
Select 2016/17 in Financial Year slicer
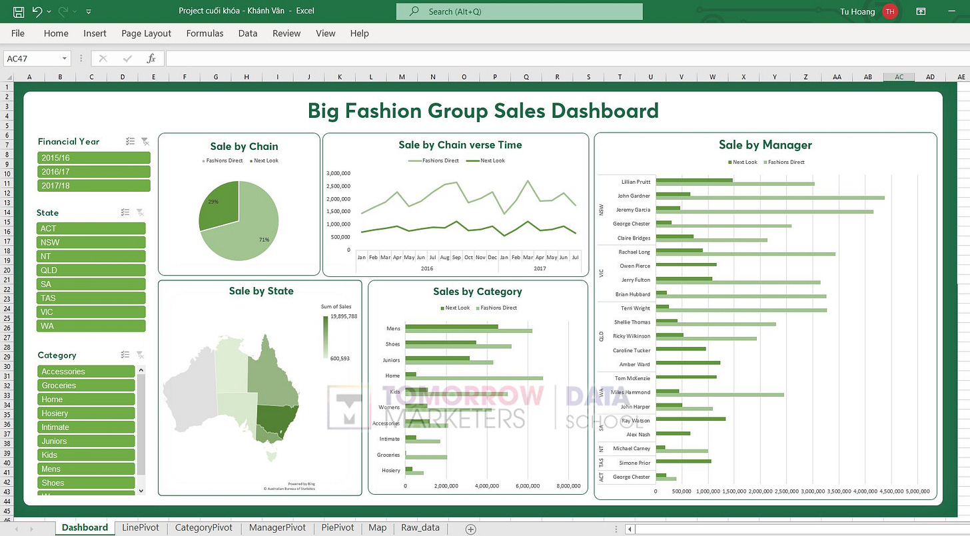tap(94, 172)
